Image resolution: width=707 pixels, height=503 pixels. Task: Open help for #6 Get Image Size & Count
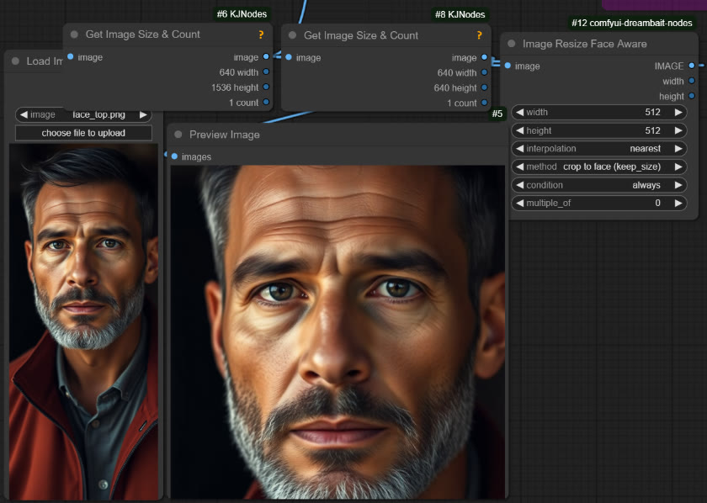(261, 34)
